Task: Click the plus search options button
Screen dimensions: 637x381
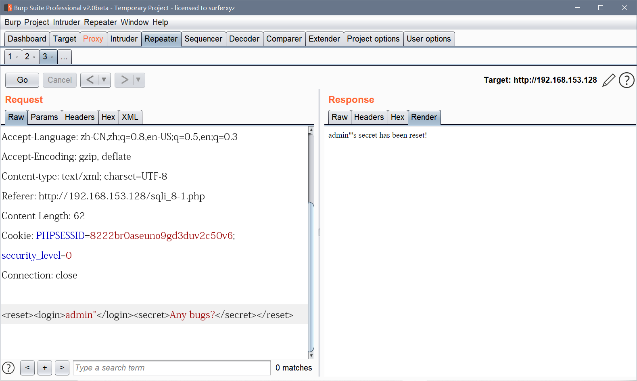Action: pos(45,368)
